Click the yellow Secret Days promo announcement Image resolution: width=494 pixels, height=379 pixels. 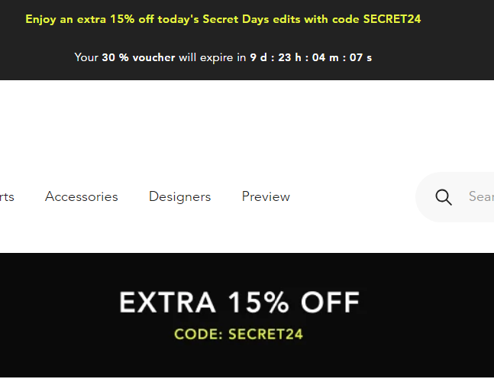point(223,19)
